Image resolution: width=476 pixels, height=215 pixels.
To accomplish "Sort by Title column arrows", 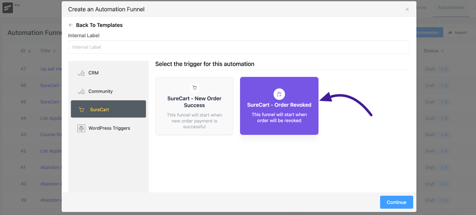I will (x=54, y=51).
